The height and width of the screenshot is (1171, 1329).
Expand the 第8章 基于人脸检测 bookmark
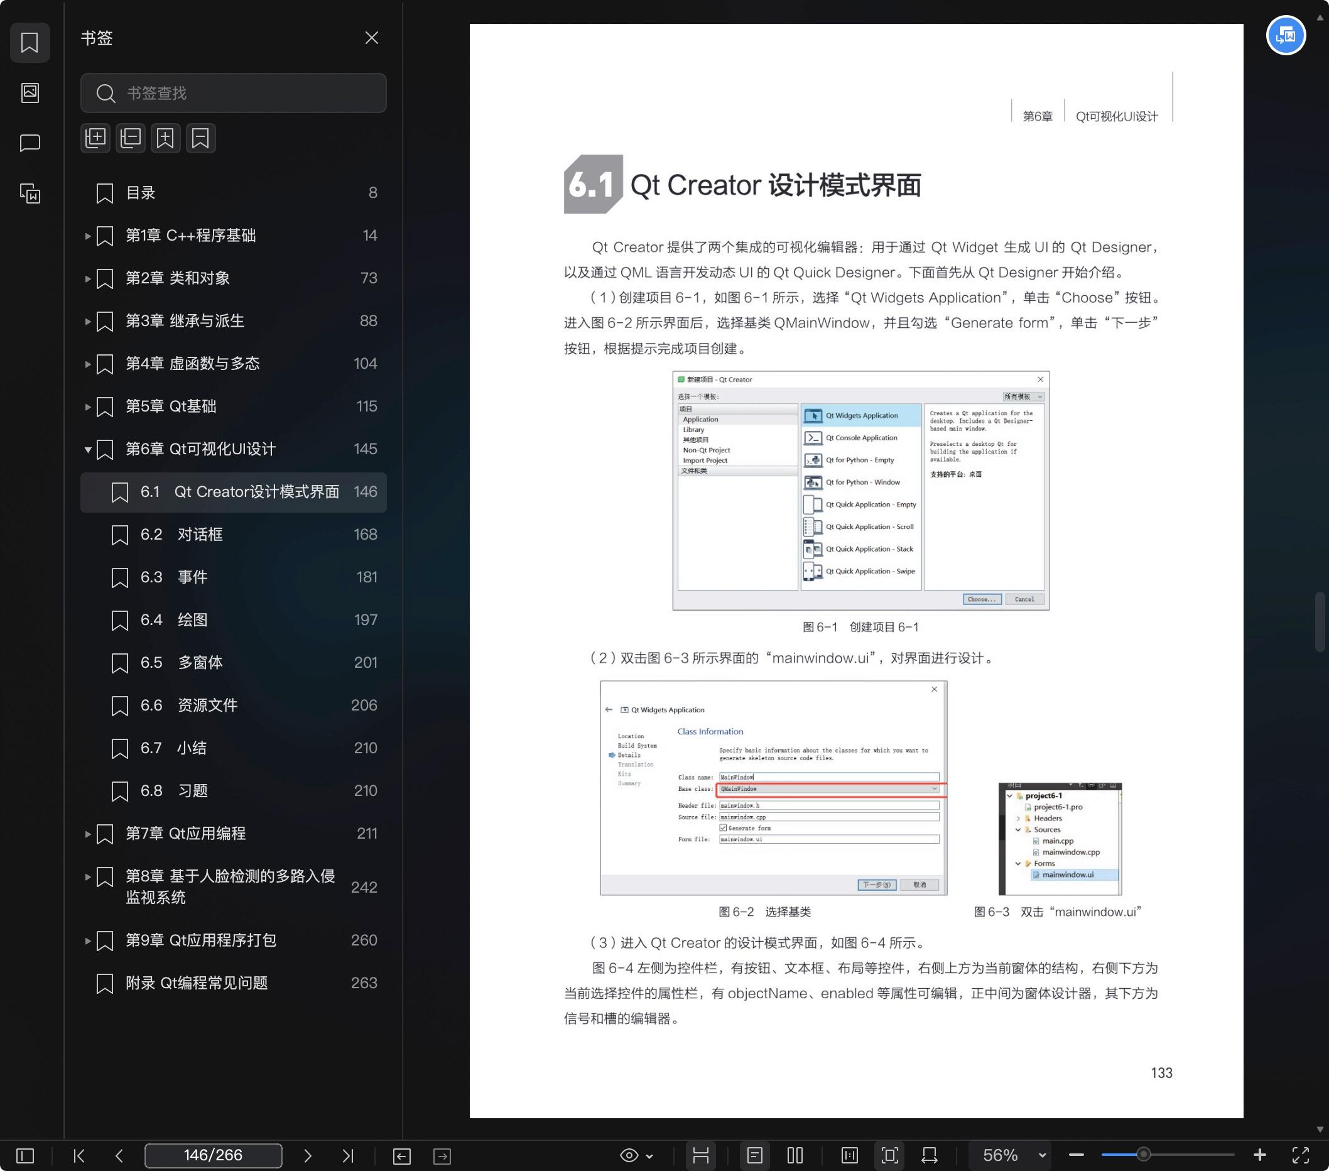(x=87, y=877)
